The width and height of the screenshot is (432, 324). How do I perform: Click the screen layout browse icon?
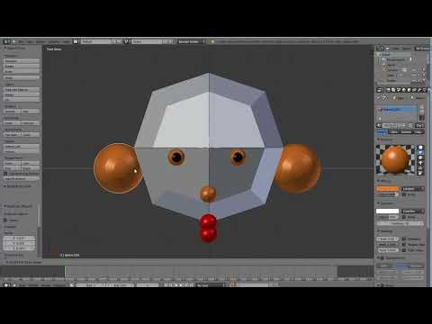(x=76, y=41)
